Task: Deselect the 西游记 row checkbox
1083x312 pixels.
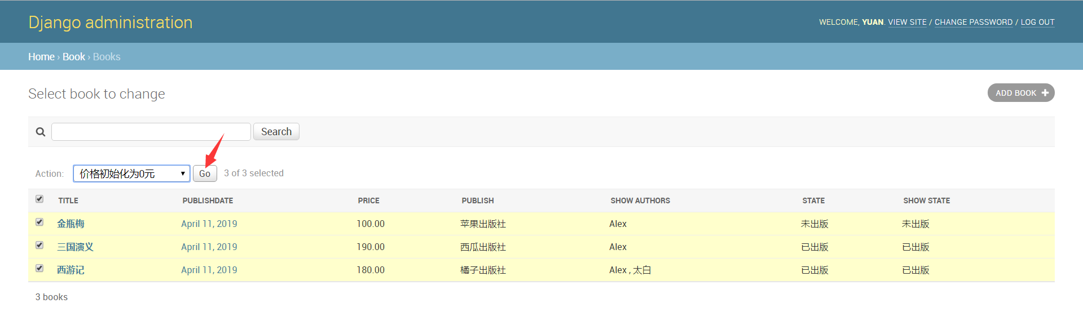Action: (39, 268)
